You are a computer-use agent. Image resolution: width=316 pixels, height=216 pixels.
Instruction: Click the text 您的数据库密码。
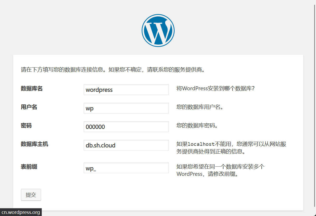tap(197, 126)
